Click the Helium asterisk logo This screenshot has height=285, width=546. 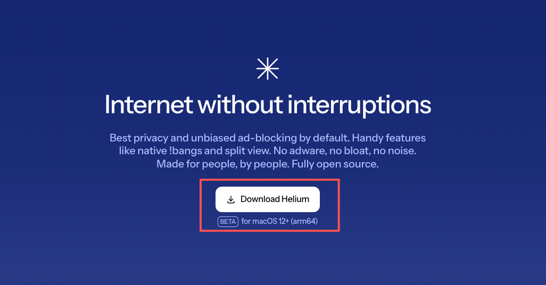coord(268,69)
